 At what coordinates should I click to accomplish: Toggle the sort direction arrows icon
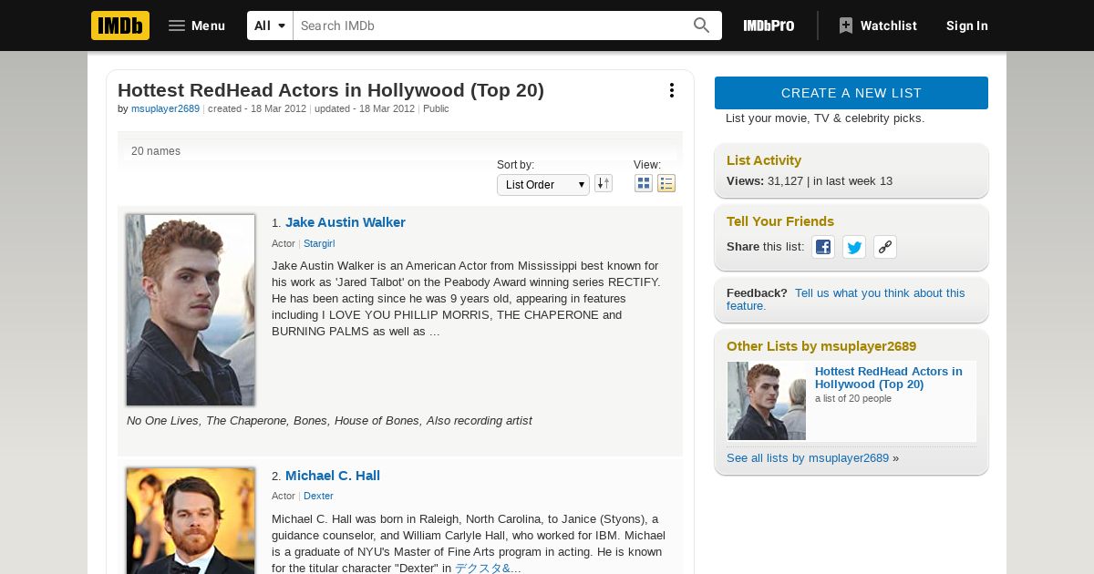604,184
